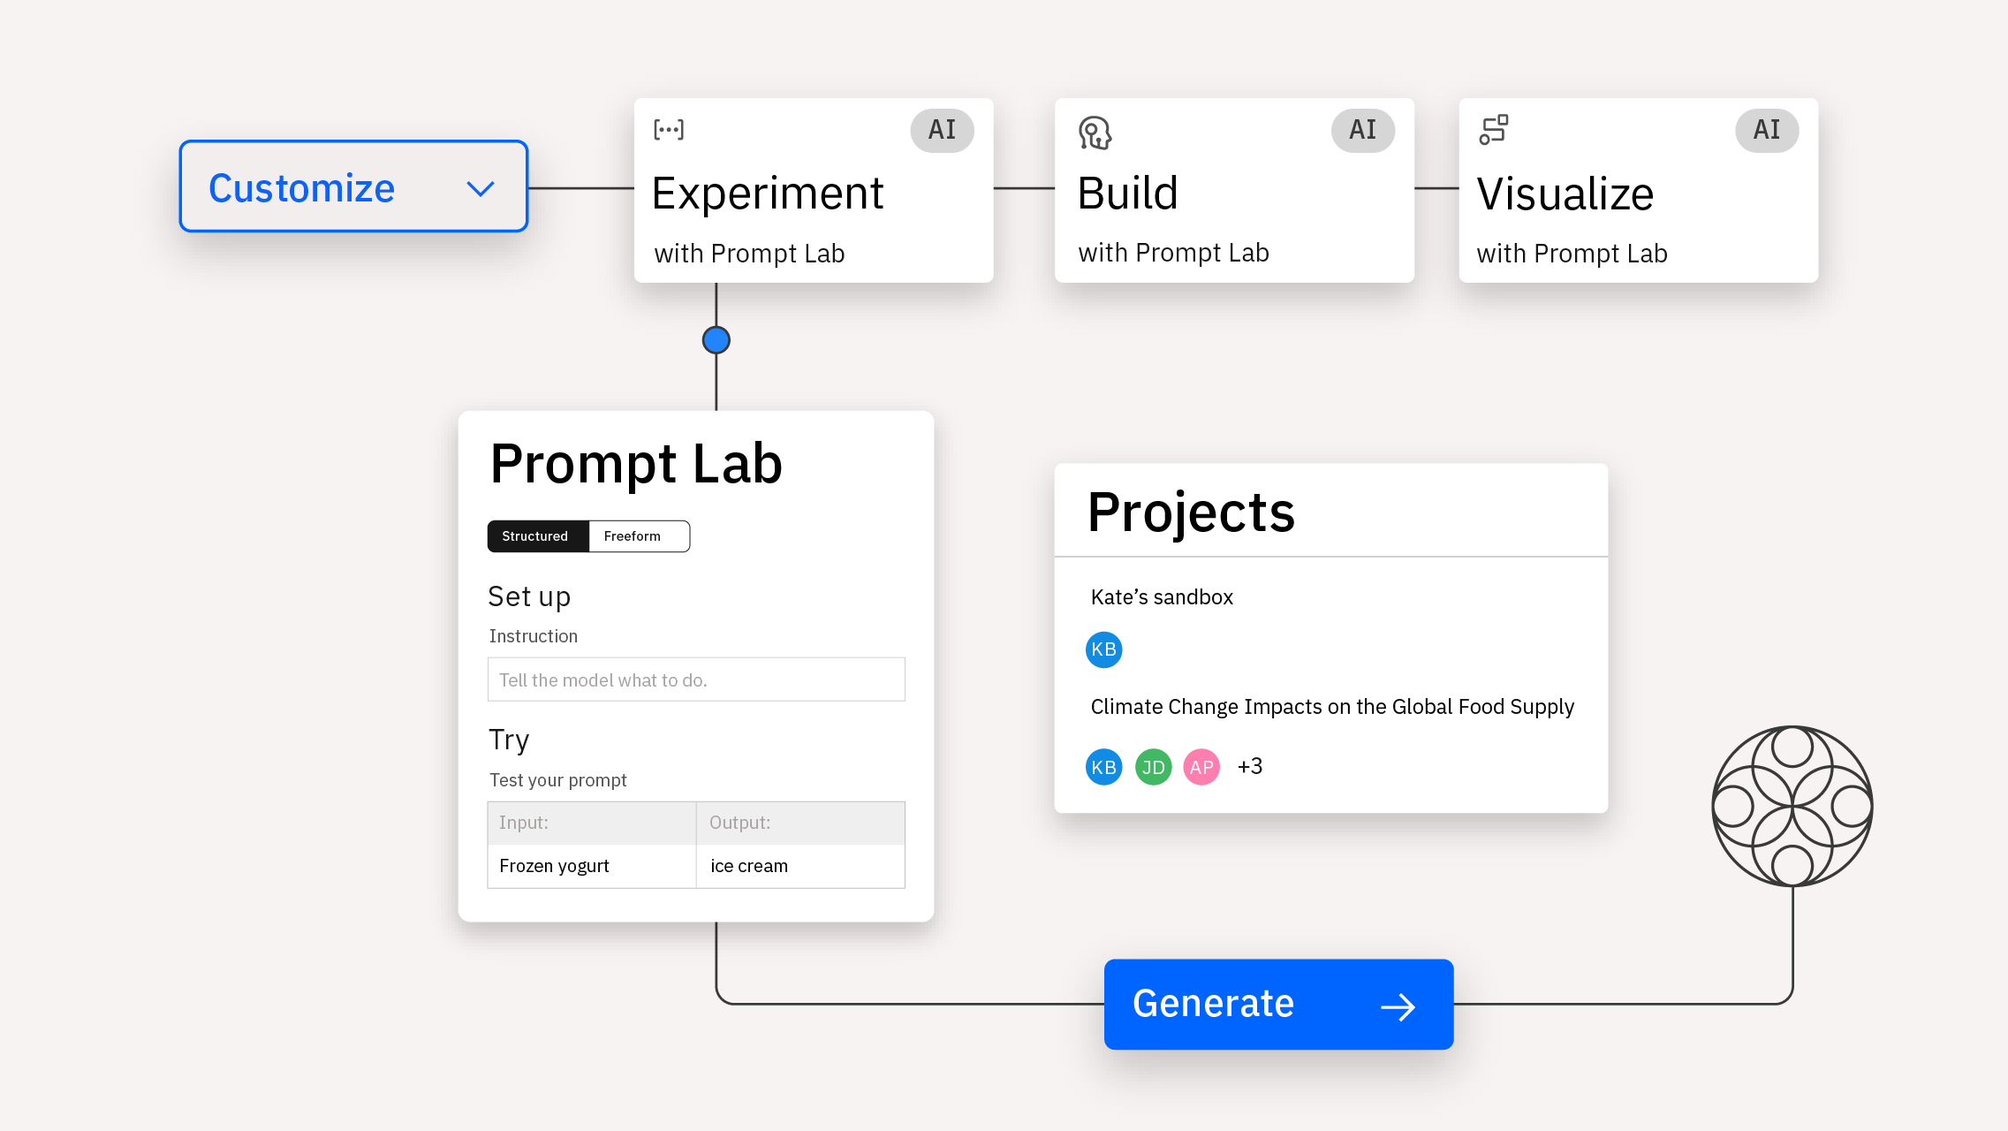Select the Structured mode toggle
2008x1131 pixels.
coord(535,535)
